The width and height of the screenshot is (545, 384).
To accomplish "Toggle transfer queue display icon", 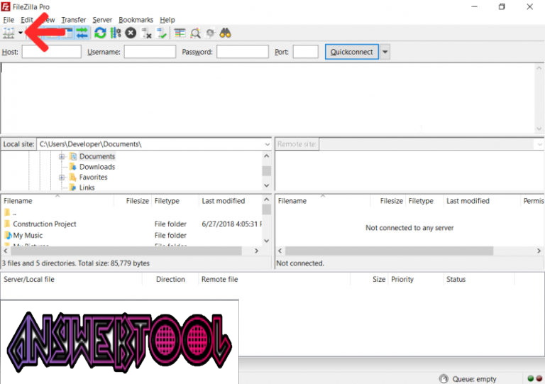I will pyautogui.click(x=82, y=33).
